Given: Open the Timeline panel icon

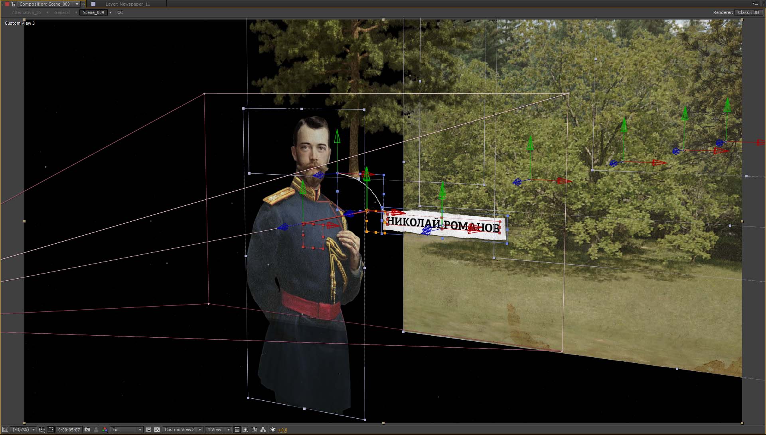Looking at the screenshot, I should click(x=254, y=429).
